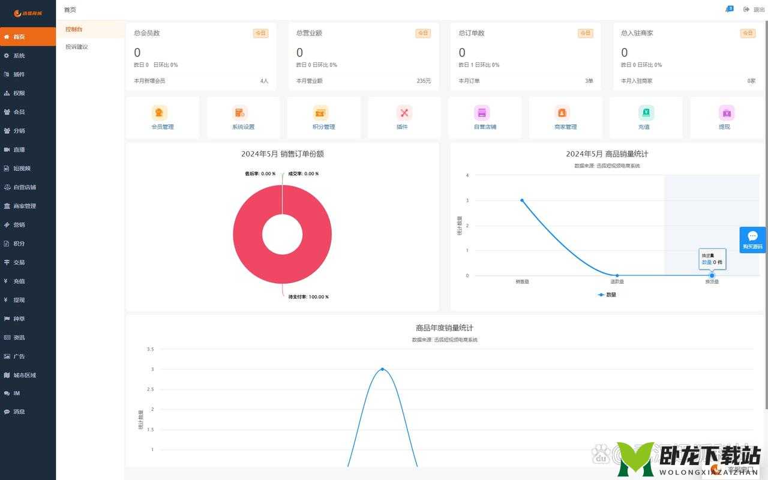Click the flag icon beside 种草
Image resolution: width=768 pixels, height=480 pixels.
coord(7,319)
